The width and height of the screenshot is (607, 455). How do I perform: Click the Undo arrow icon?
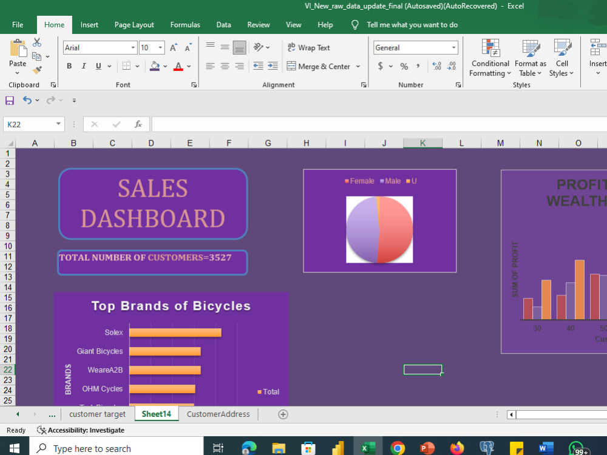27,101
